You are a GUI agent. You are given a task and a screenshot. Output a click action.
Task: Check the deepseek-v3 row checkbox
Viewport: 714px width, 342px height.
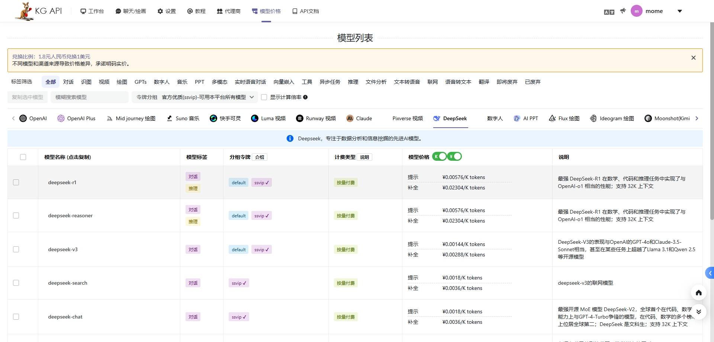(16, 249)
